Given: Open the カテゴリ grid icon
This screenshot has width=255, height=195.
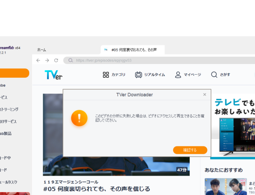Looking at the screenshot, I should [106, 75].
